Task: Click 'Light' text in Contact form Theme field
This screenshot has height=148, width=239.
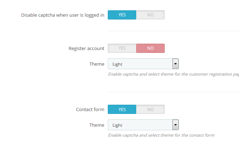Action: click(117, 125)
